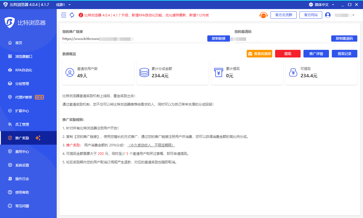Open 浏览器窗口 menu item
This screenshot has height=218, width=363.
28,56
